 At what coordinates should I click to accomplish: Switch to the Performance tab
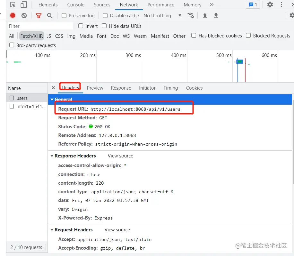[x=161, y=5]
